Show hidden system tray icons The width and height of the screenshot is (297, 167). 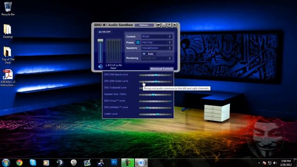coord(259,163)
